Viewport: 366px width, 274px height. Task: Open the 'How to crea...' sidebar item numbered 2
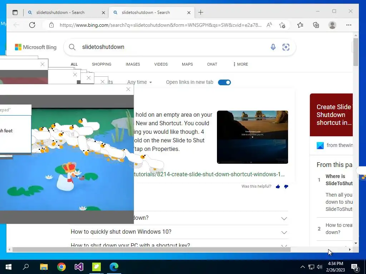coord(339,229)
